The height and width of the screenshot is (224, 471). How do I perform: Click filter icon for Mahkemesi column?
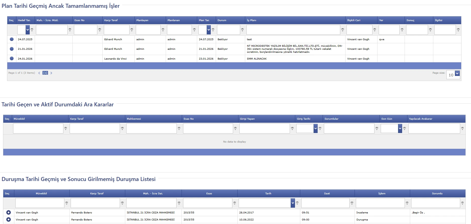(179, 128)
